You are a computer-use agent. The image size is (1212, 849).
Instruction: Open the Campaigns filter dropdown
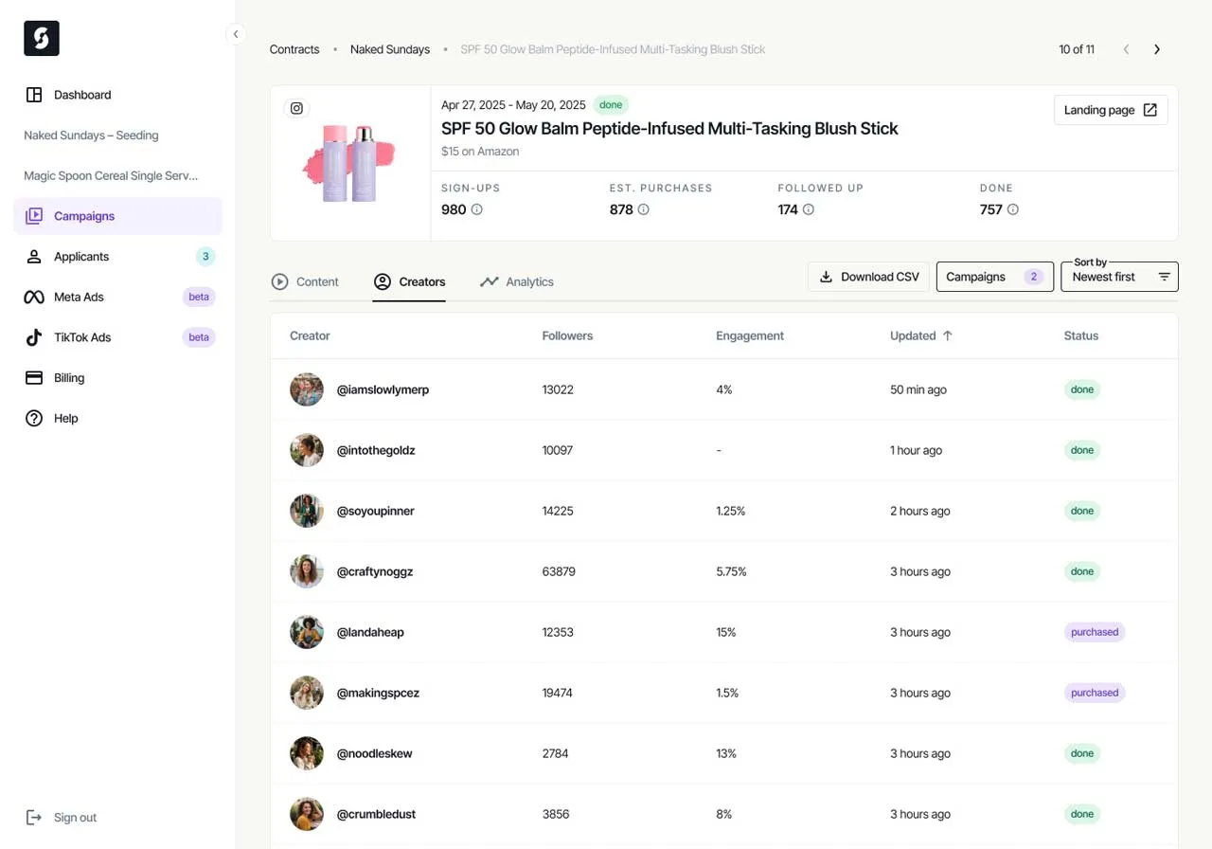click(994, 277)
